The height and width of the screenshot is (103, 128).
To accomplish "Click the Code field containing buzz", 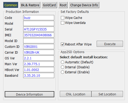I will (39, 18).
